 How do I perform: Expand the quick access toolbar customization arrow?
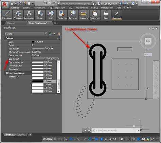(x=33, y=4)
